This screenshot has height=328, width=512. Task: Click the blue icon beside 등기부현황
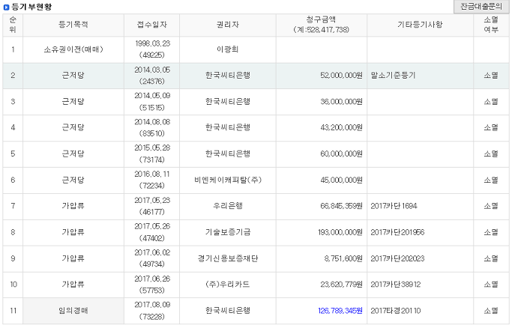click(x=6, y=7)
